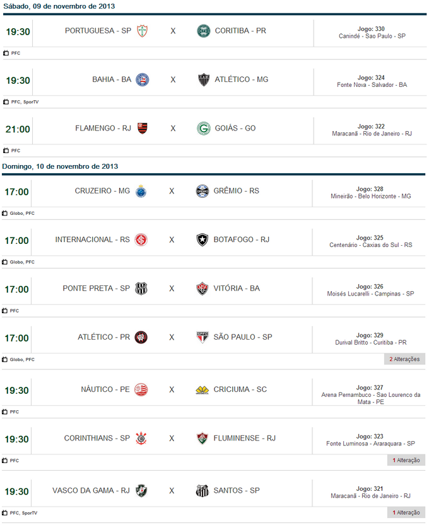The width and height of the screenshot is (429, 528).
Task: Click the TV icon under Bahia match
Action: pyautogui.click(x=6, y=102)
